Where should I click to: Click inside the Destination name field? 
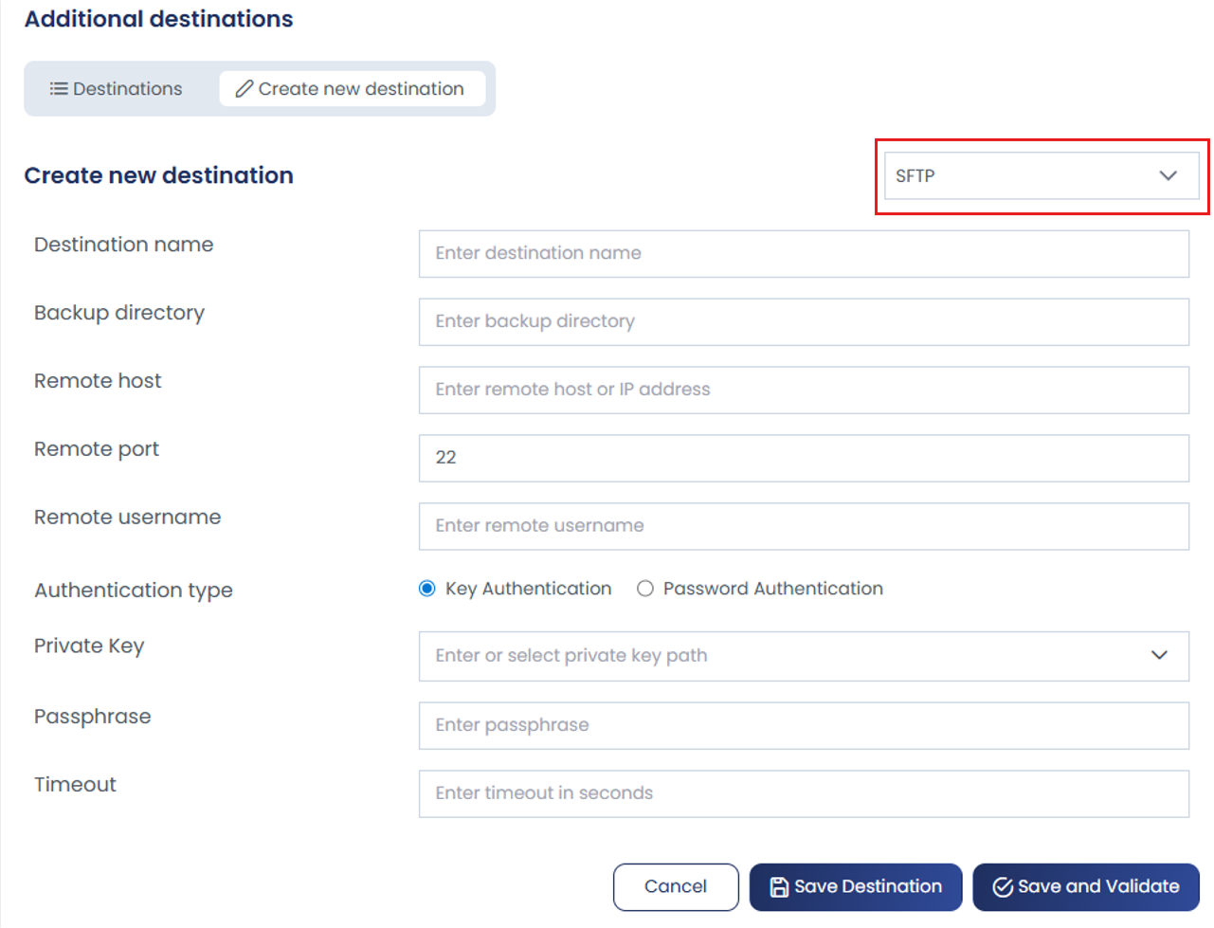[x=804, y=254]
